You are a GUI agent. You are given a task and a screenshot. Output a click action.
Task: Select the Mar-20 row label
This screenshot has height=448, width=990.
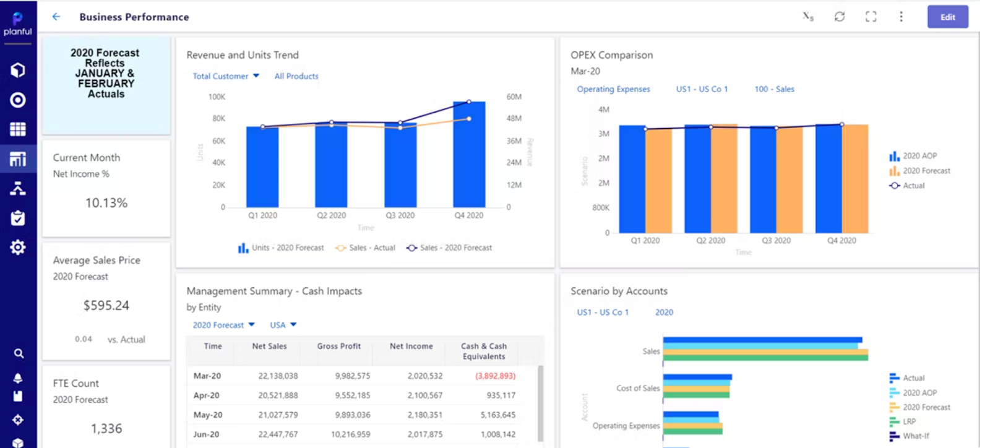(x=207, y=376)
